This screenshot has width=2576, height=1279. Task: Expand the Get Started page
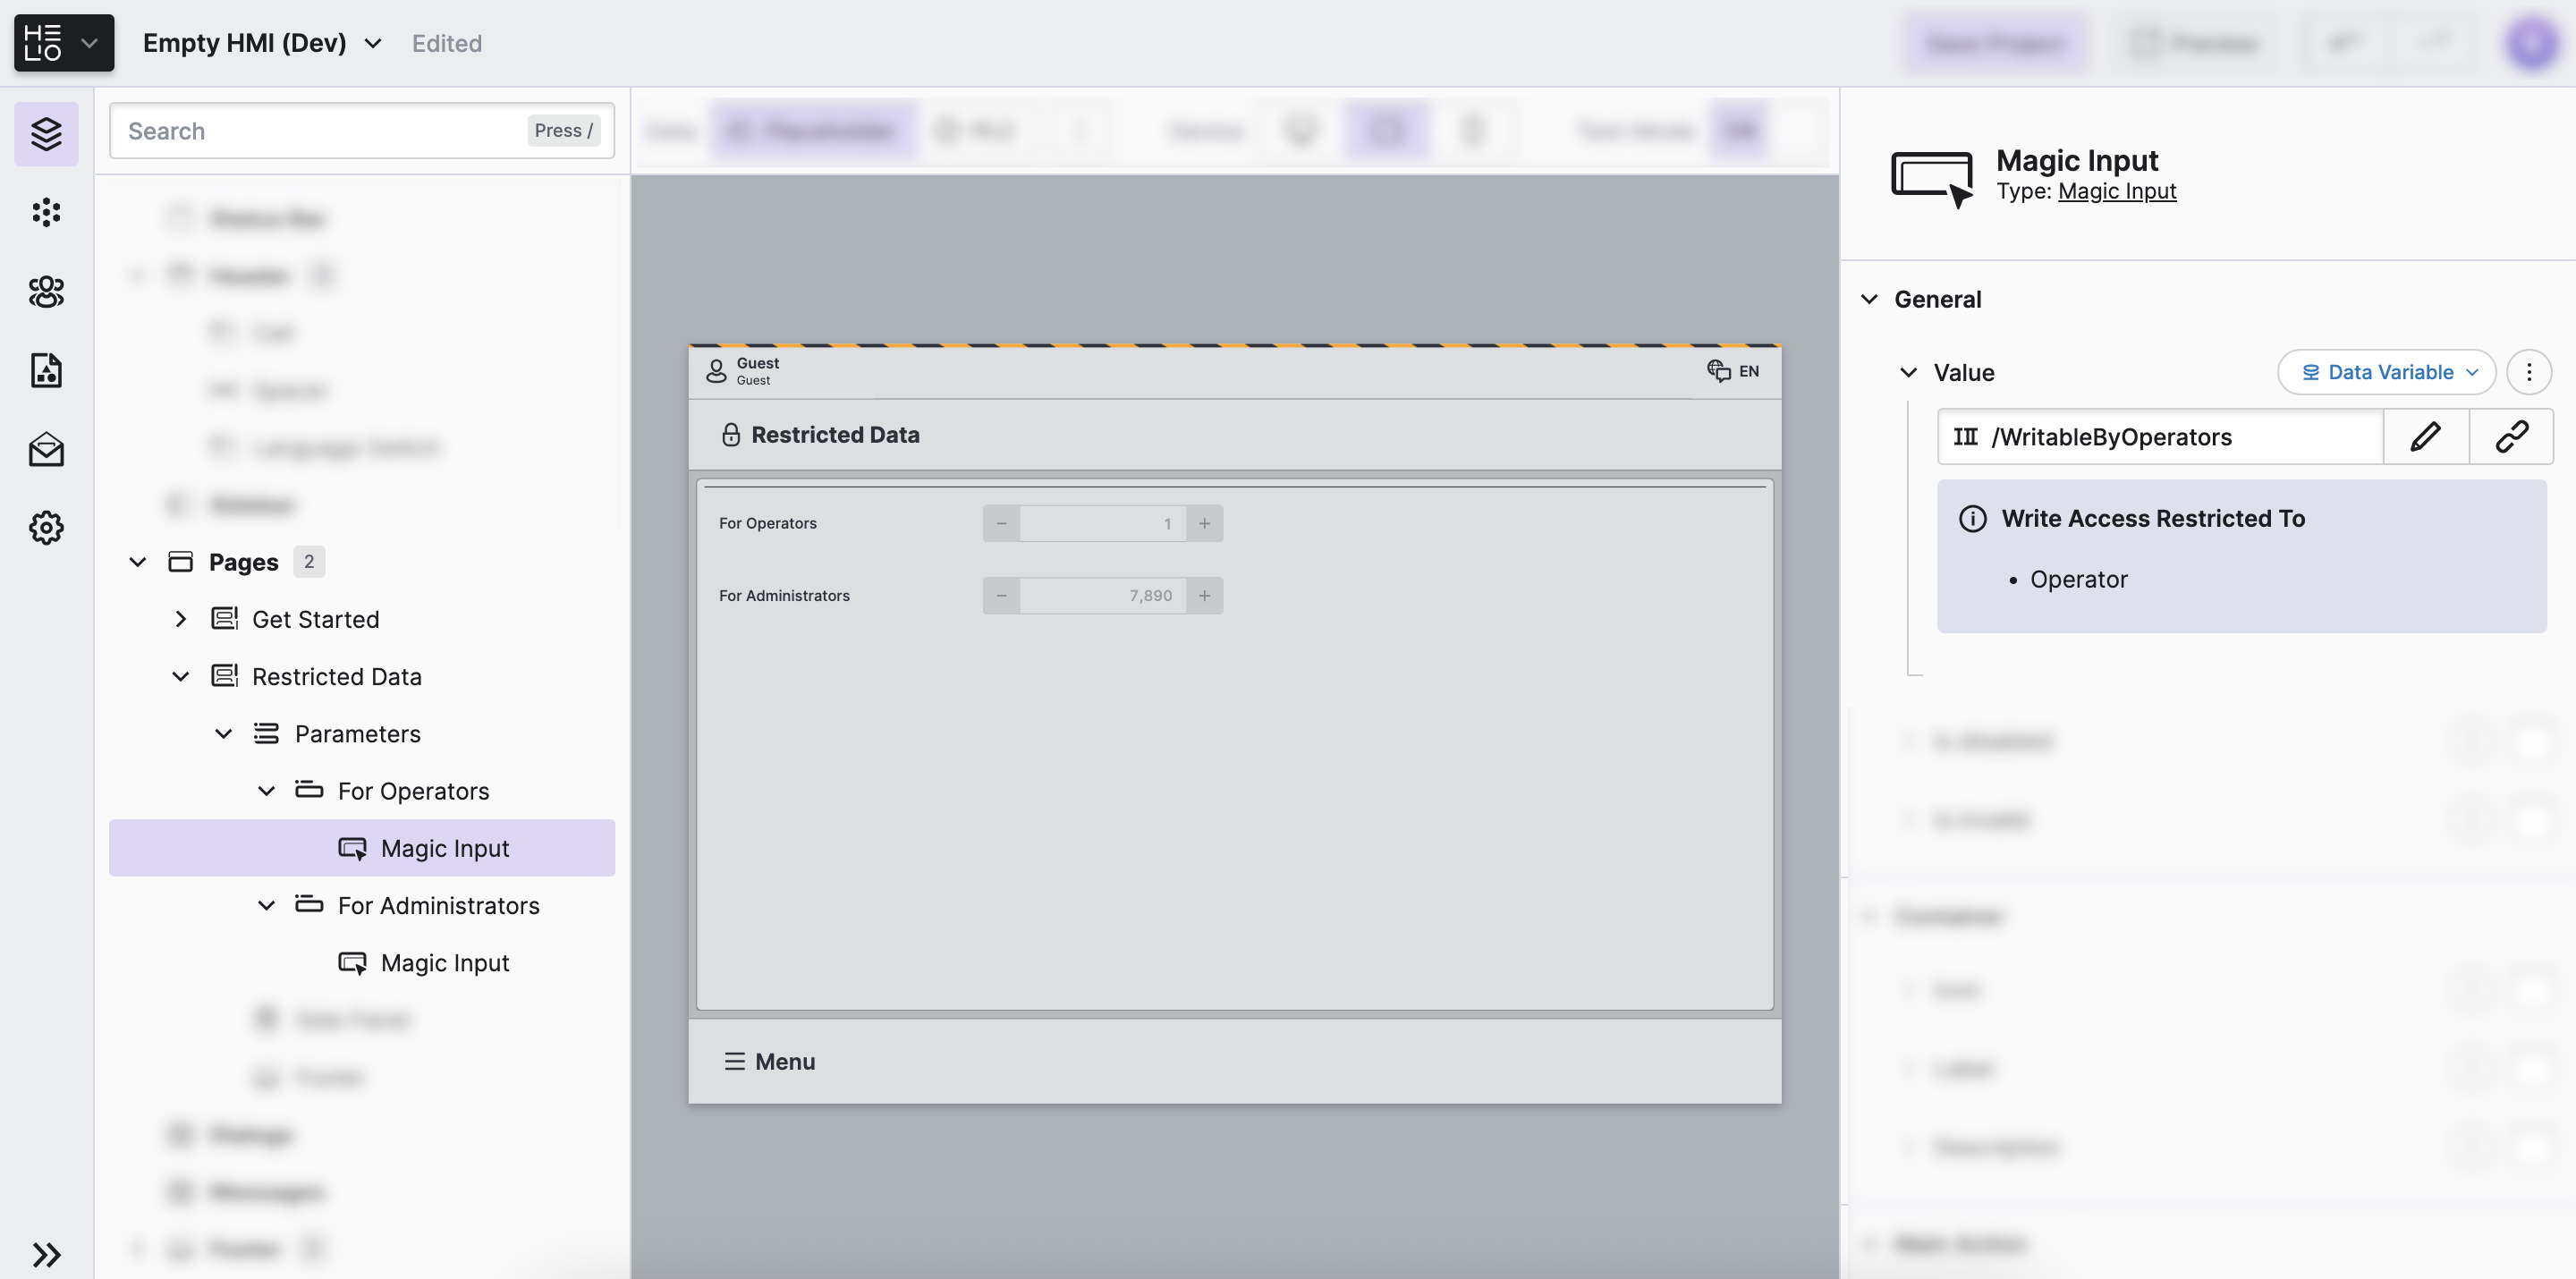point(181,619)
